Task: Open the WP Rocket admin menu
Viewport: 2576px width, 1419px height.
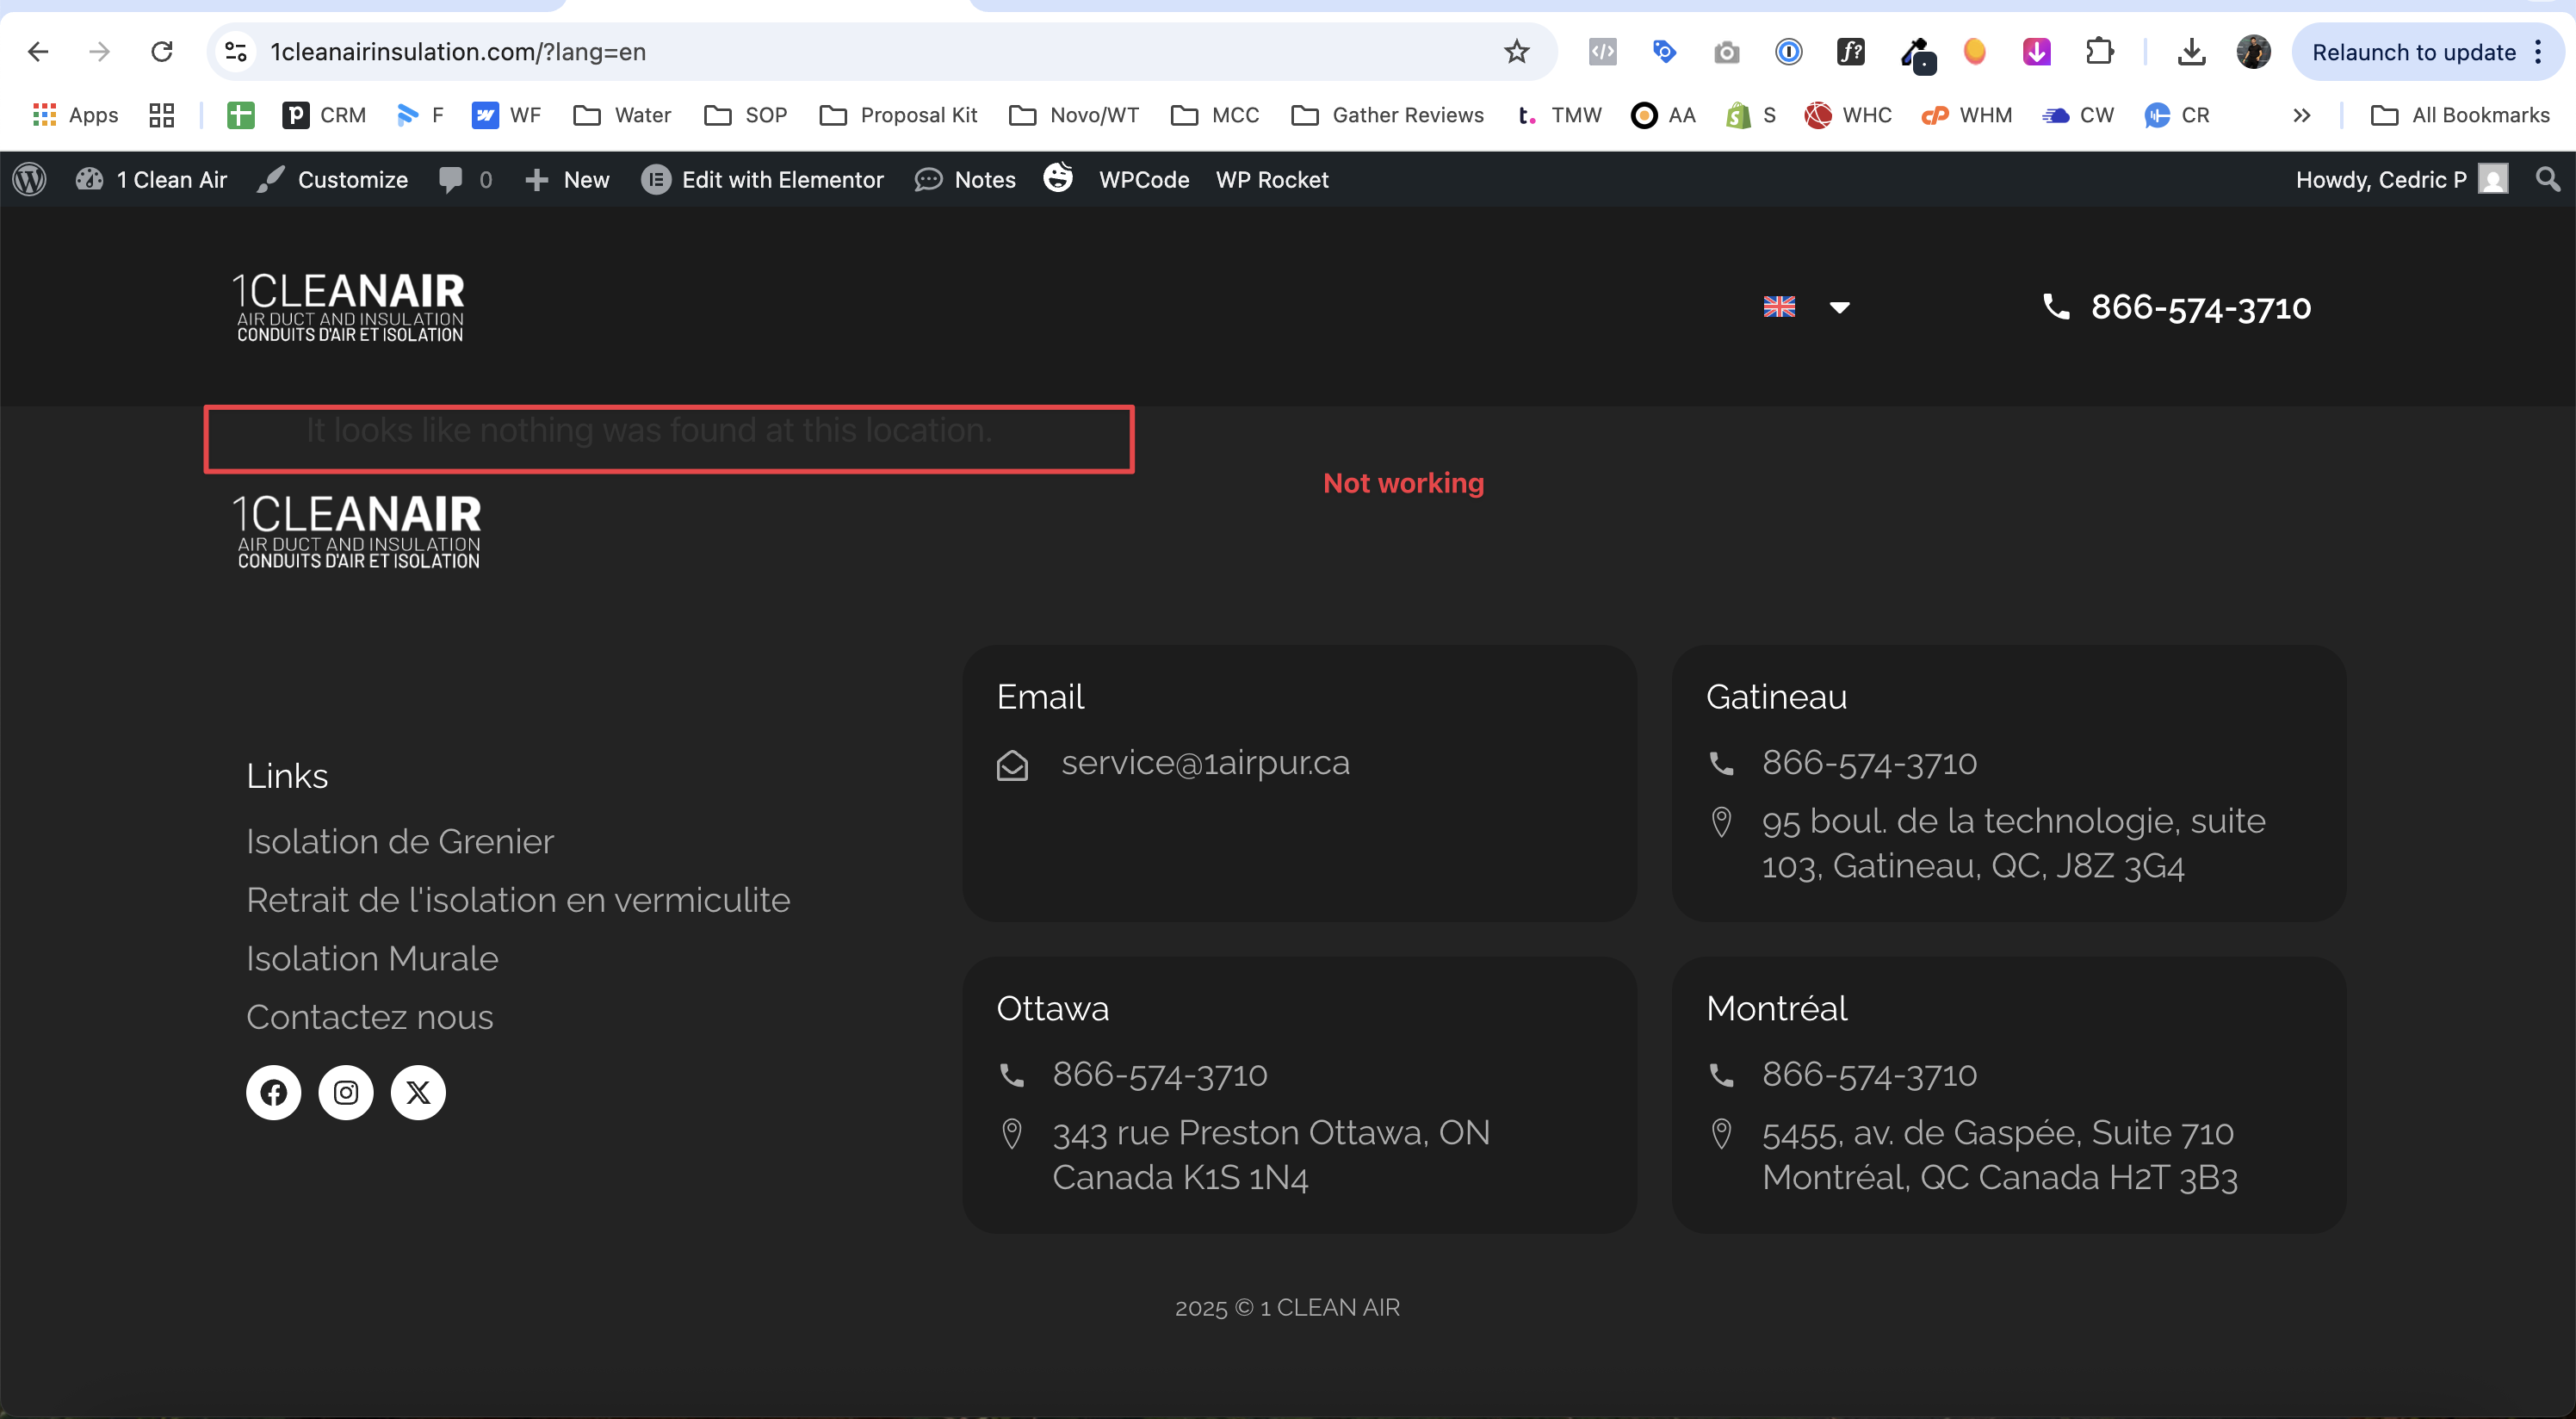Action: tap(1271, 180)
